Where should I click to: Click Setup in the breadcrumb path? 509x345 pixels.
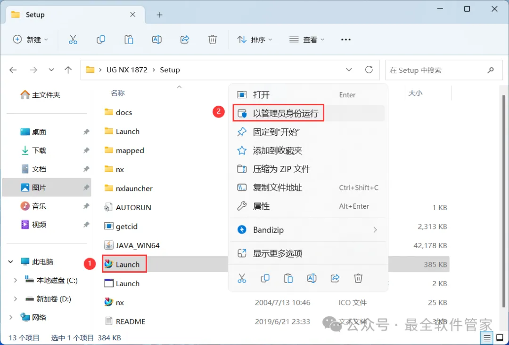170,70
